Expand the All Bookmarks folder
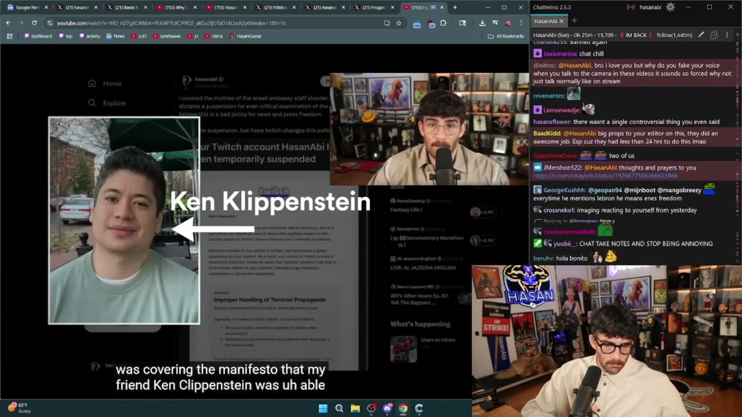The width and height of the screenshot is (742, 417). pyautogui.click(x=506, y=36)
